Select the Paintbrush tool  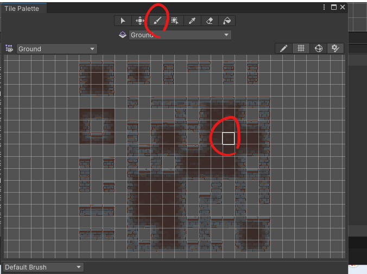tap(157, 21)
